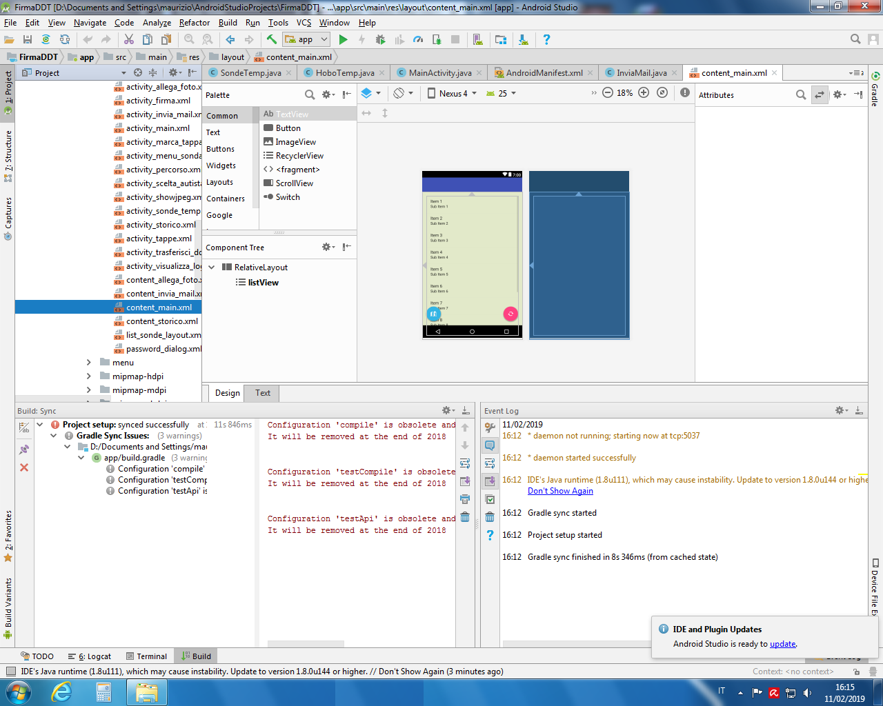Click scroll from source target icon in Project

point(138,72)
